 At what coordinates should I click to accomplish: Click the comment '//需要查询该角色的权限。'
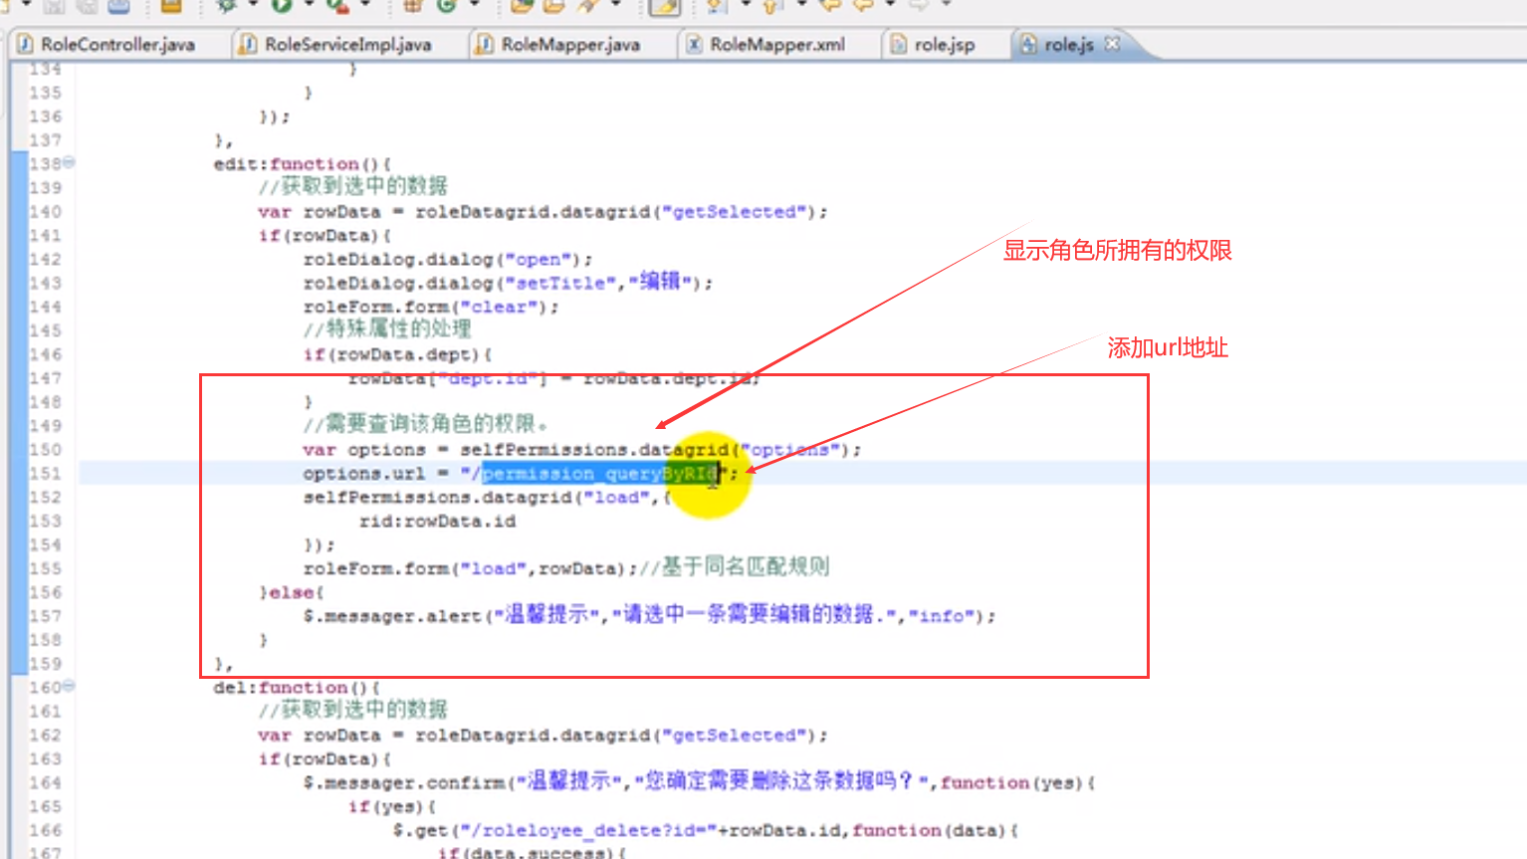pos(426,424)
